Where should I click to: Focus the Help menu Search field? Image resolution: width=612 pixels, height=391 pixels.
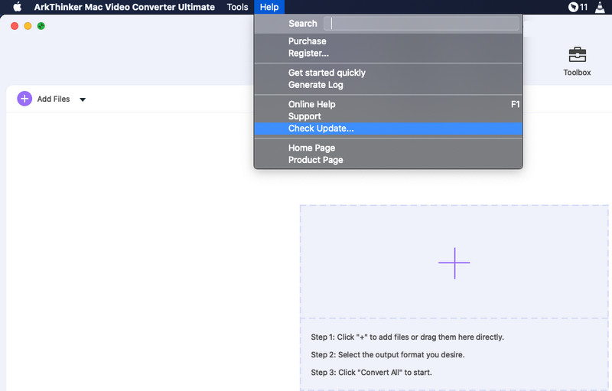pos(422,24)
